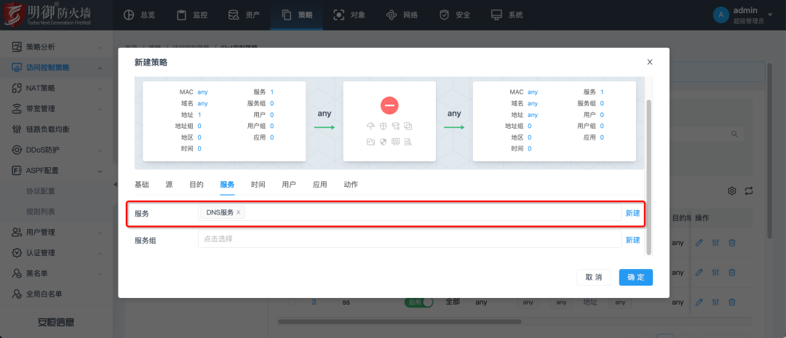Open the 总览 overview icon in top navigation
This screenshot has height=338, width=786.
click(128, 15)
